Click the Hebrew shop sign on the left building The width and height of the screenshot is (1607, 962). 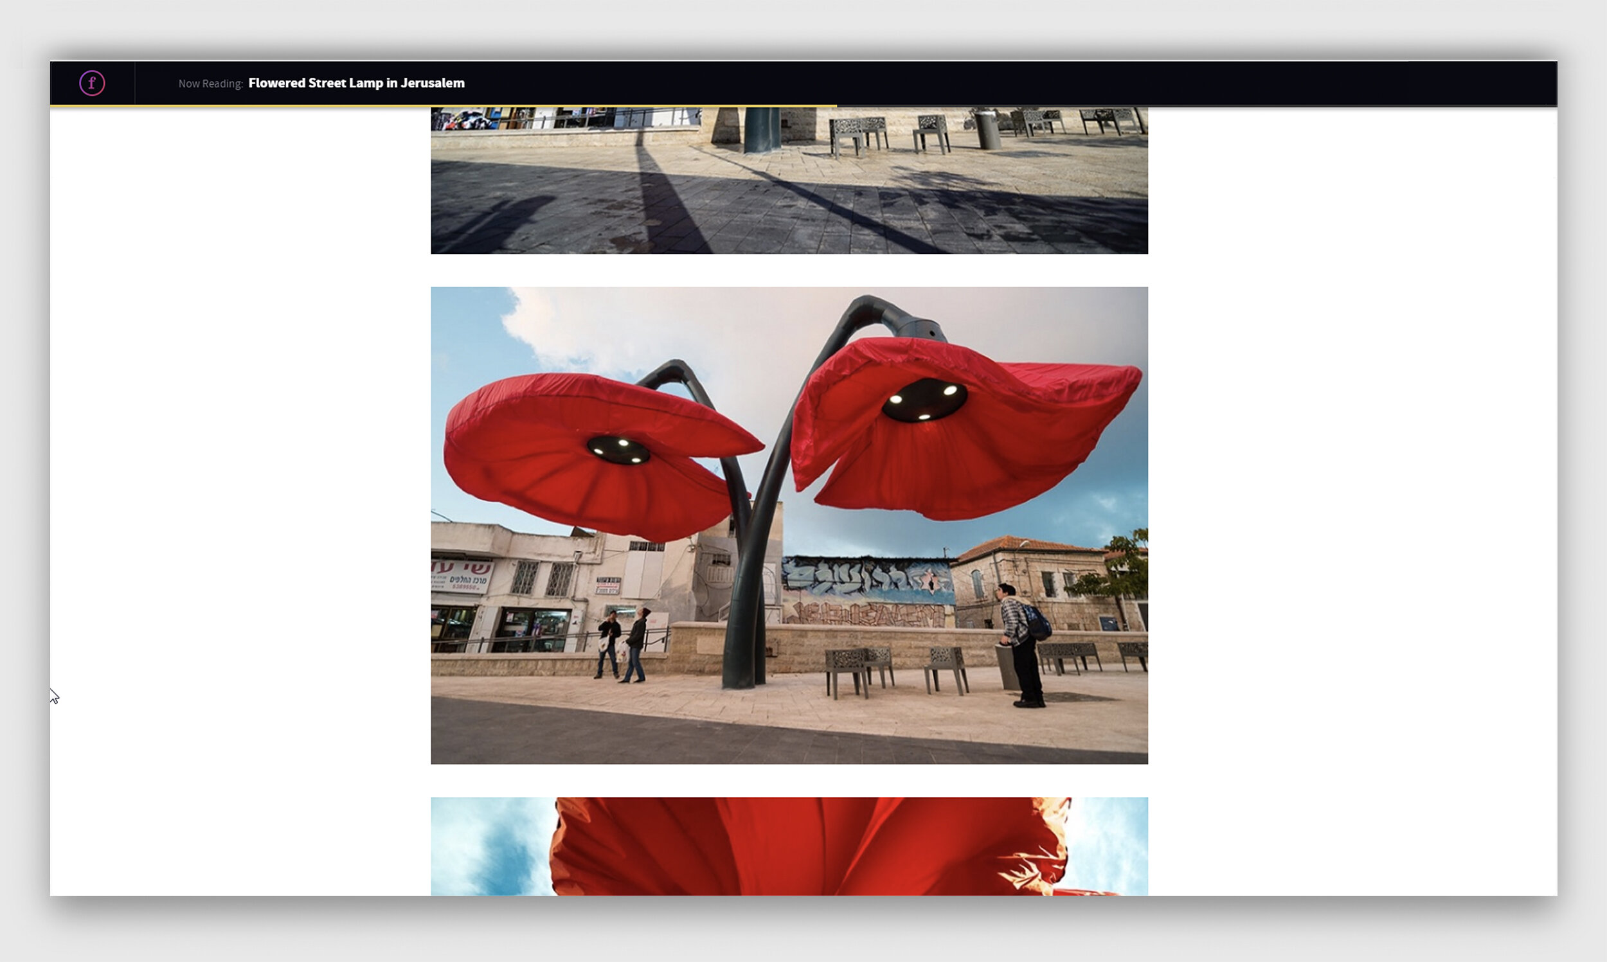tap(462, 576)
